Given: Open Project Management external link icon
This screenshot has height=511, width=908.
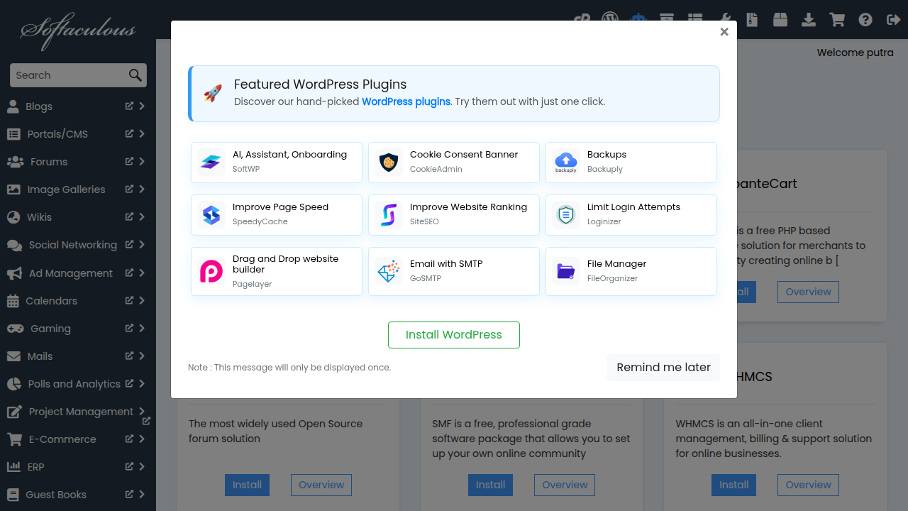Looking at the screenshot, I should pyautogui.click(x=146, y=421).
